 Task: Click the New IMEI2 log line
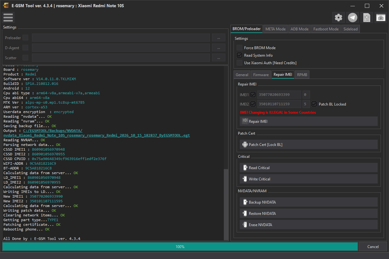[x=33, y=201]
